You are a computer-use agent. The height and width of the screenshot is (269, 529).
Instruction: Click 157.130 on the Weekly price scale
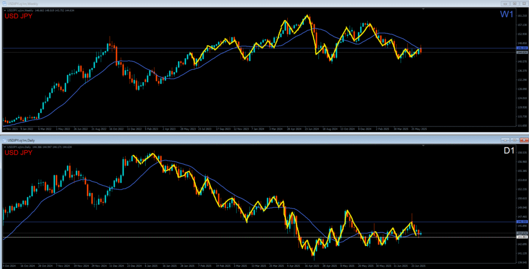(521, 25)
